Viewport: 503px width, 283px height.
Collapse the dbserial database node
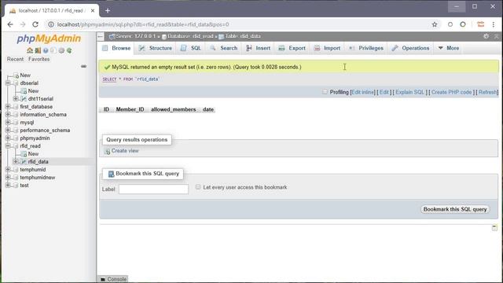[8, 83]
